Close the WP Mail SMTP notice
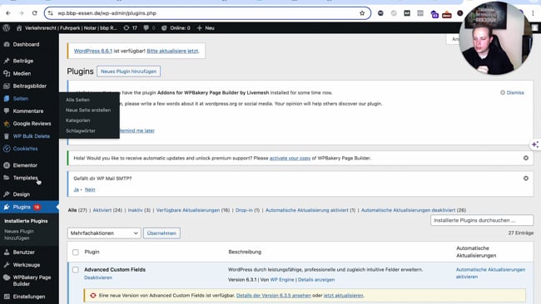Viewport: 541px width, 304px height. (526, 179)
